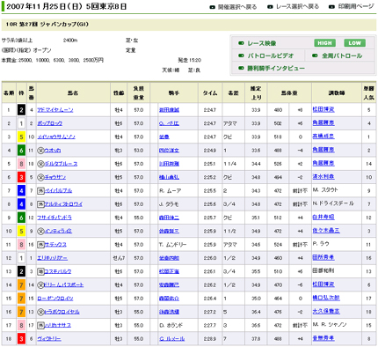Click the 馬名 column header

73,92
